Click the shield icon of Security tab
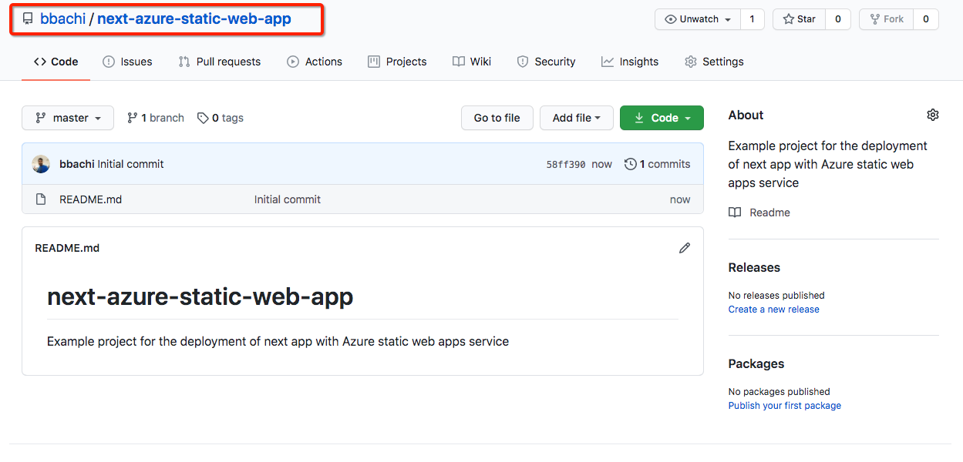The width and height of the screenshot is (963, 462). [x=523, y=62]
